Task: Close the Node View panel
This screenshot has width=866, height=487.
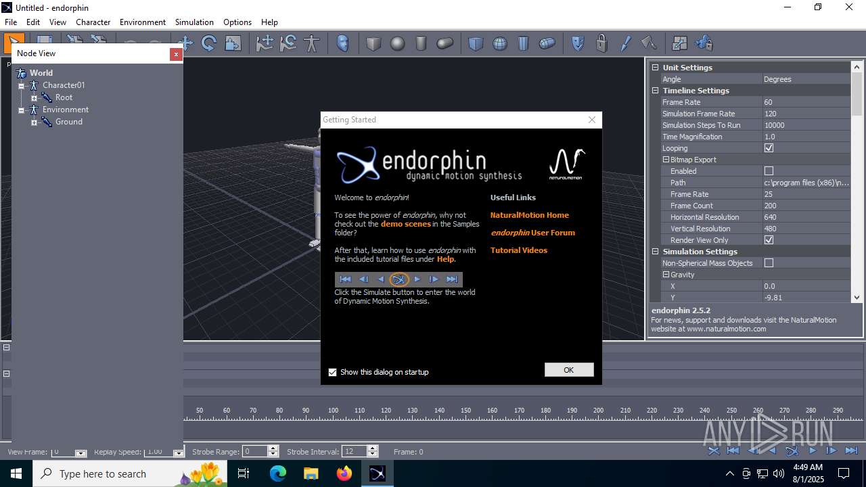Action: 176,54
